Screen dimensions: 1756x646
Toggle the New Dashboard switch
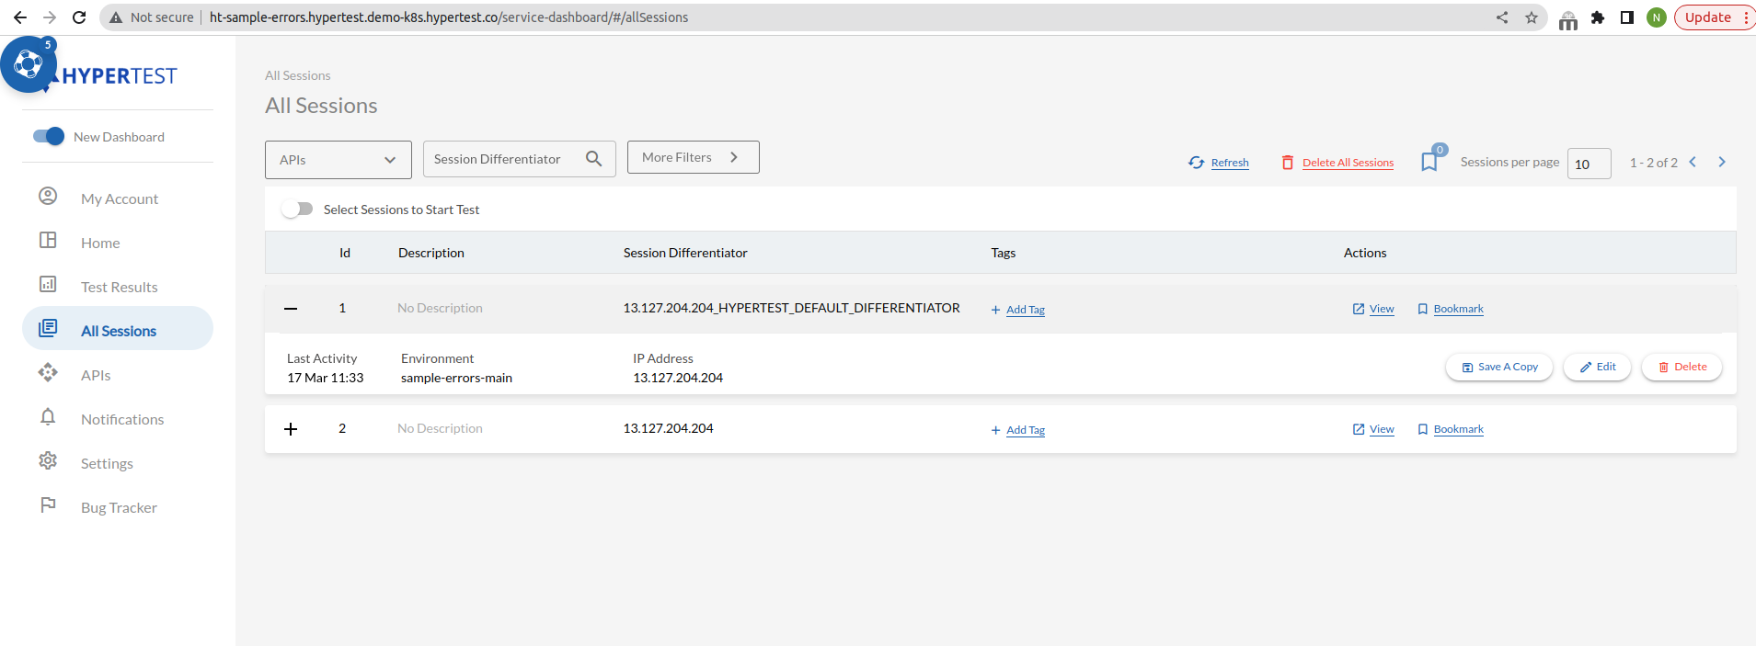click(x=49, y=136)
